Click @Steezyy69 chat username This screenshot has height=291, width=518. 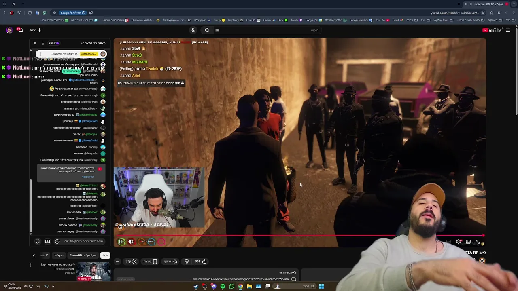coord(90,128)
